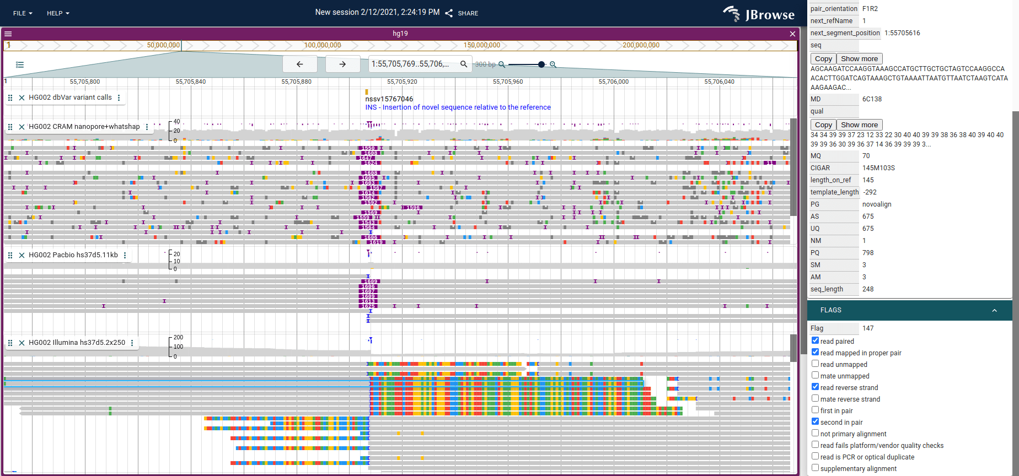The image size is (1019, 476).
Task: Open dbVar variant calls track menu
Action: point(119,98)
